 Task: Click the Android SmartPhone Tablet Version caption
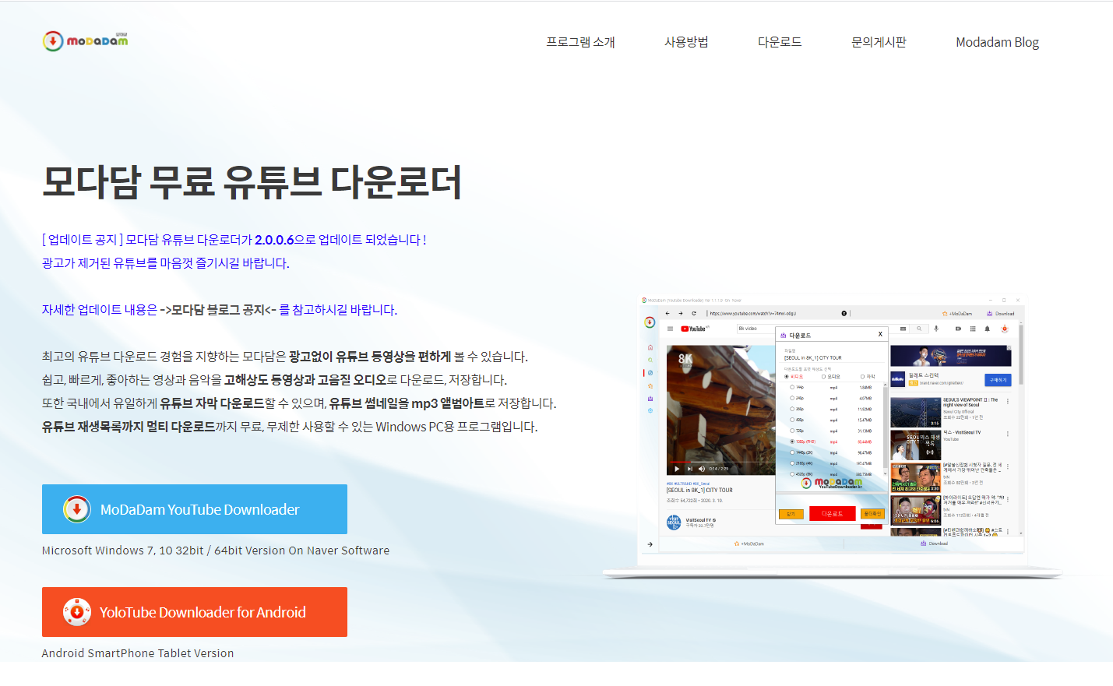point(138,653)
